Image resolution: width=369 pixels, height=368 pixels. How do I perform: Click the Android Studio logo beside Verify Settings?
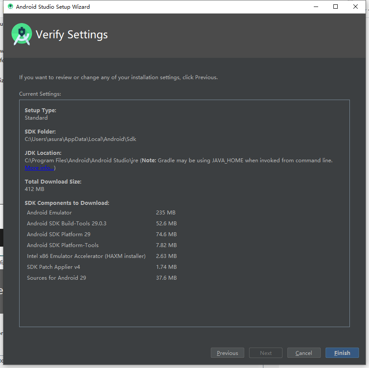(21, 34)
